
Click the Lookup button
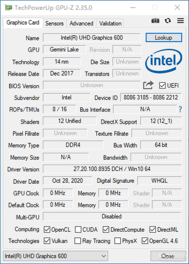point(164,38)
